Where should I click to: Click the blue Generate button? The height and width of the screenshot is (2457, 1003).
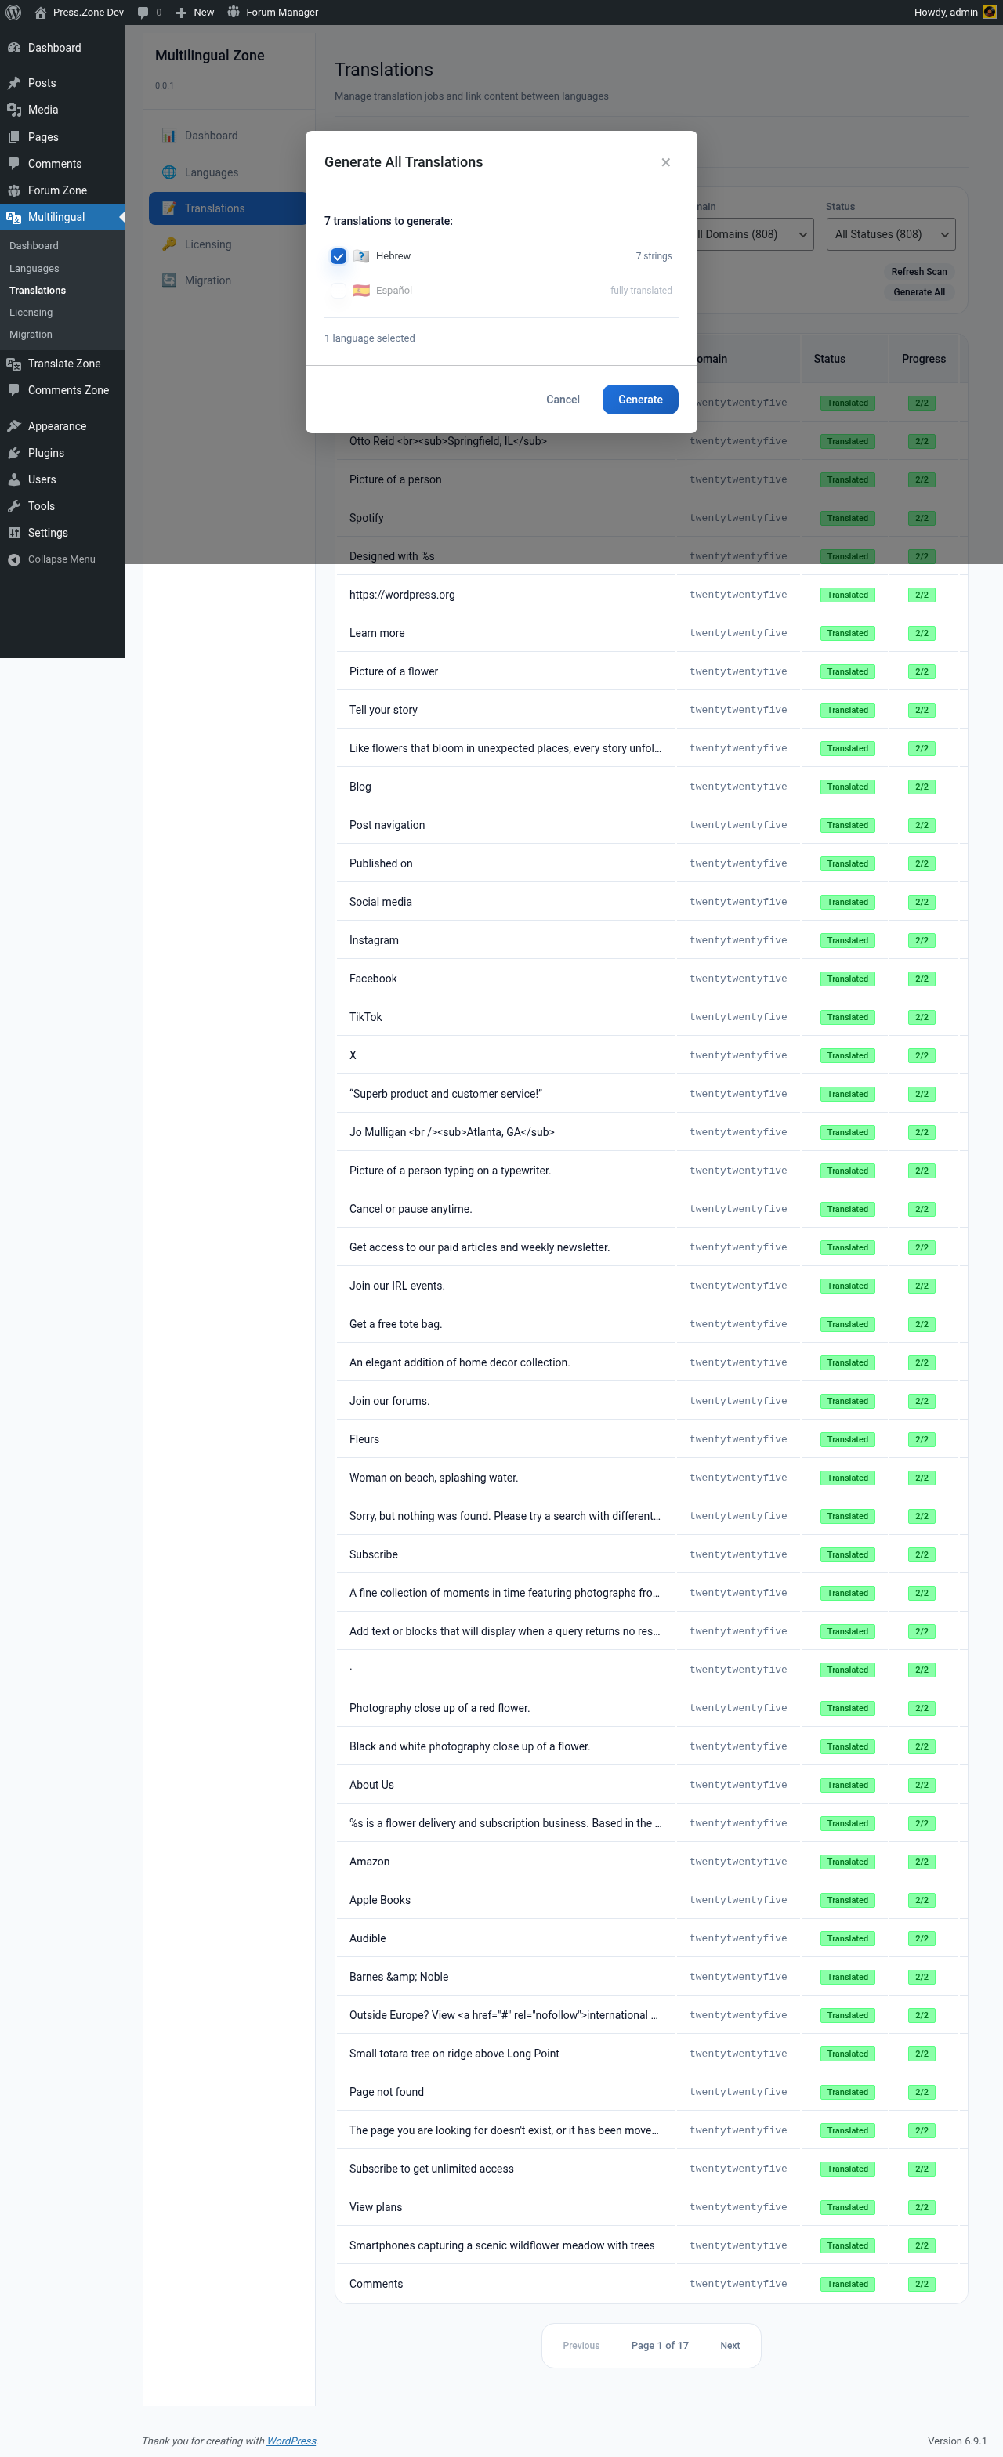(x=640, y=400)
